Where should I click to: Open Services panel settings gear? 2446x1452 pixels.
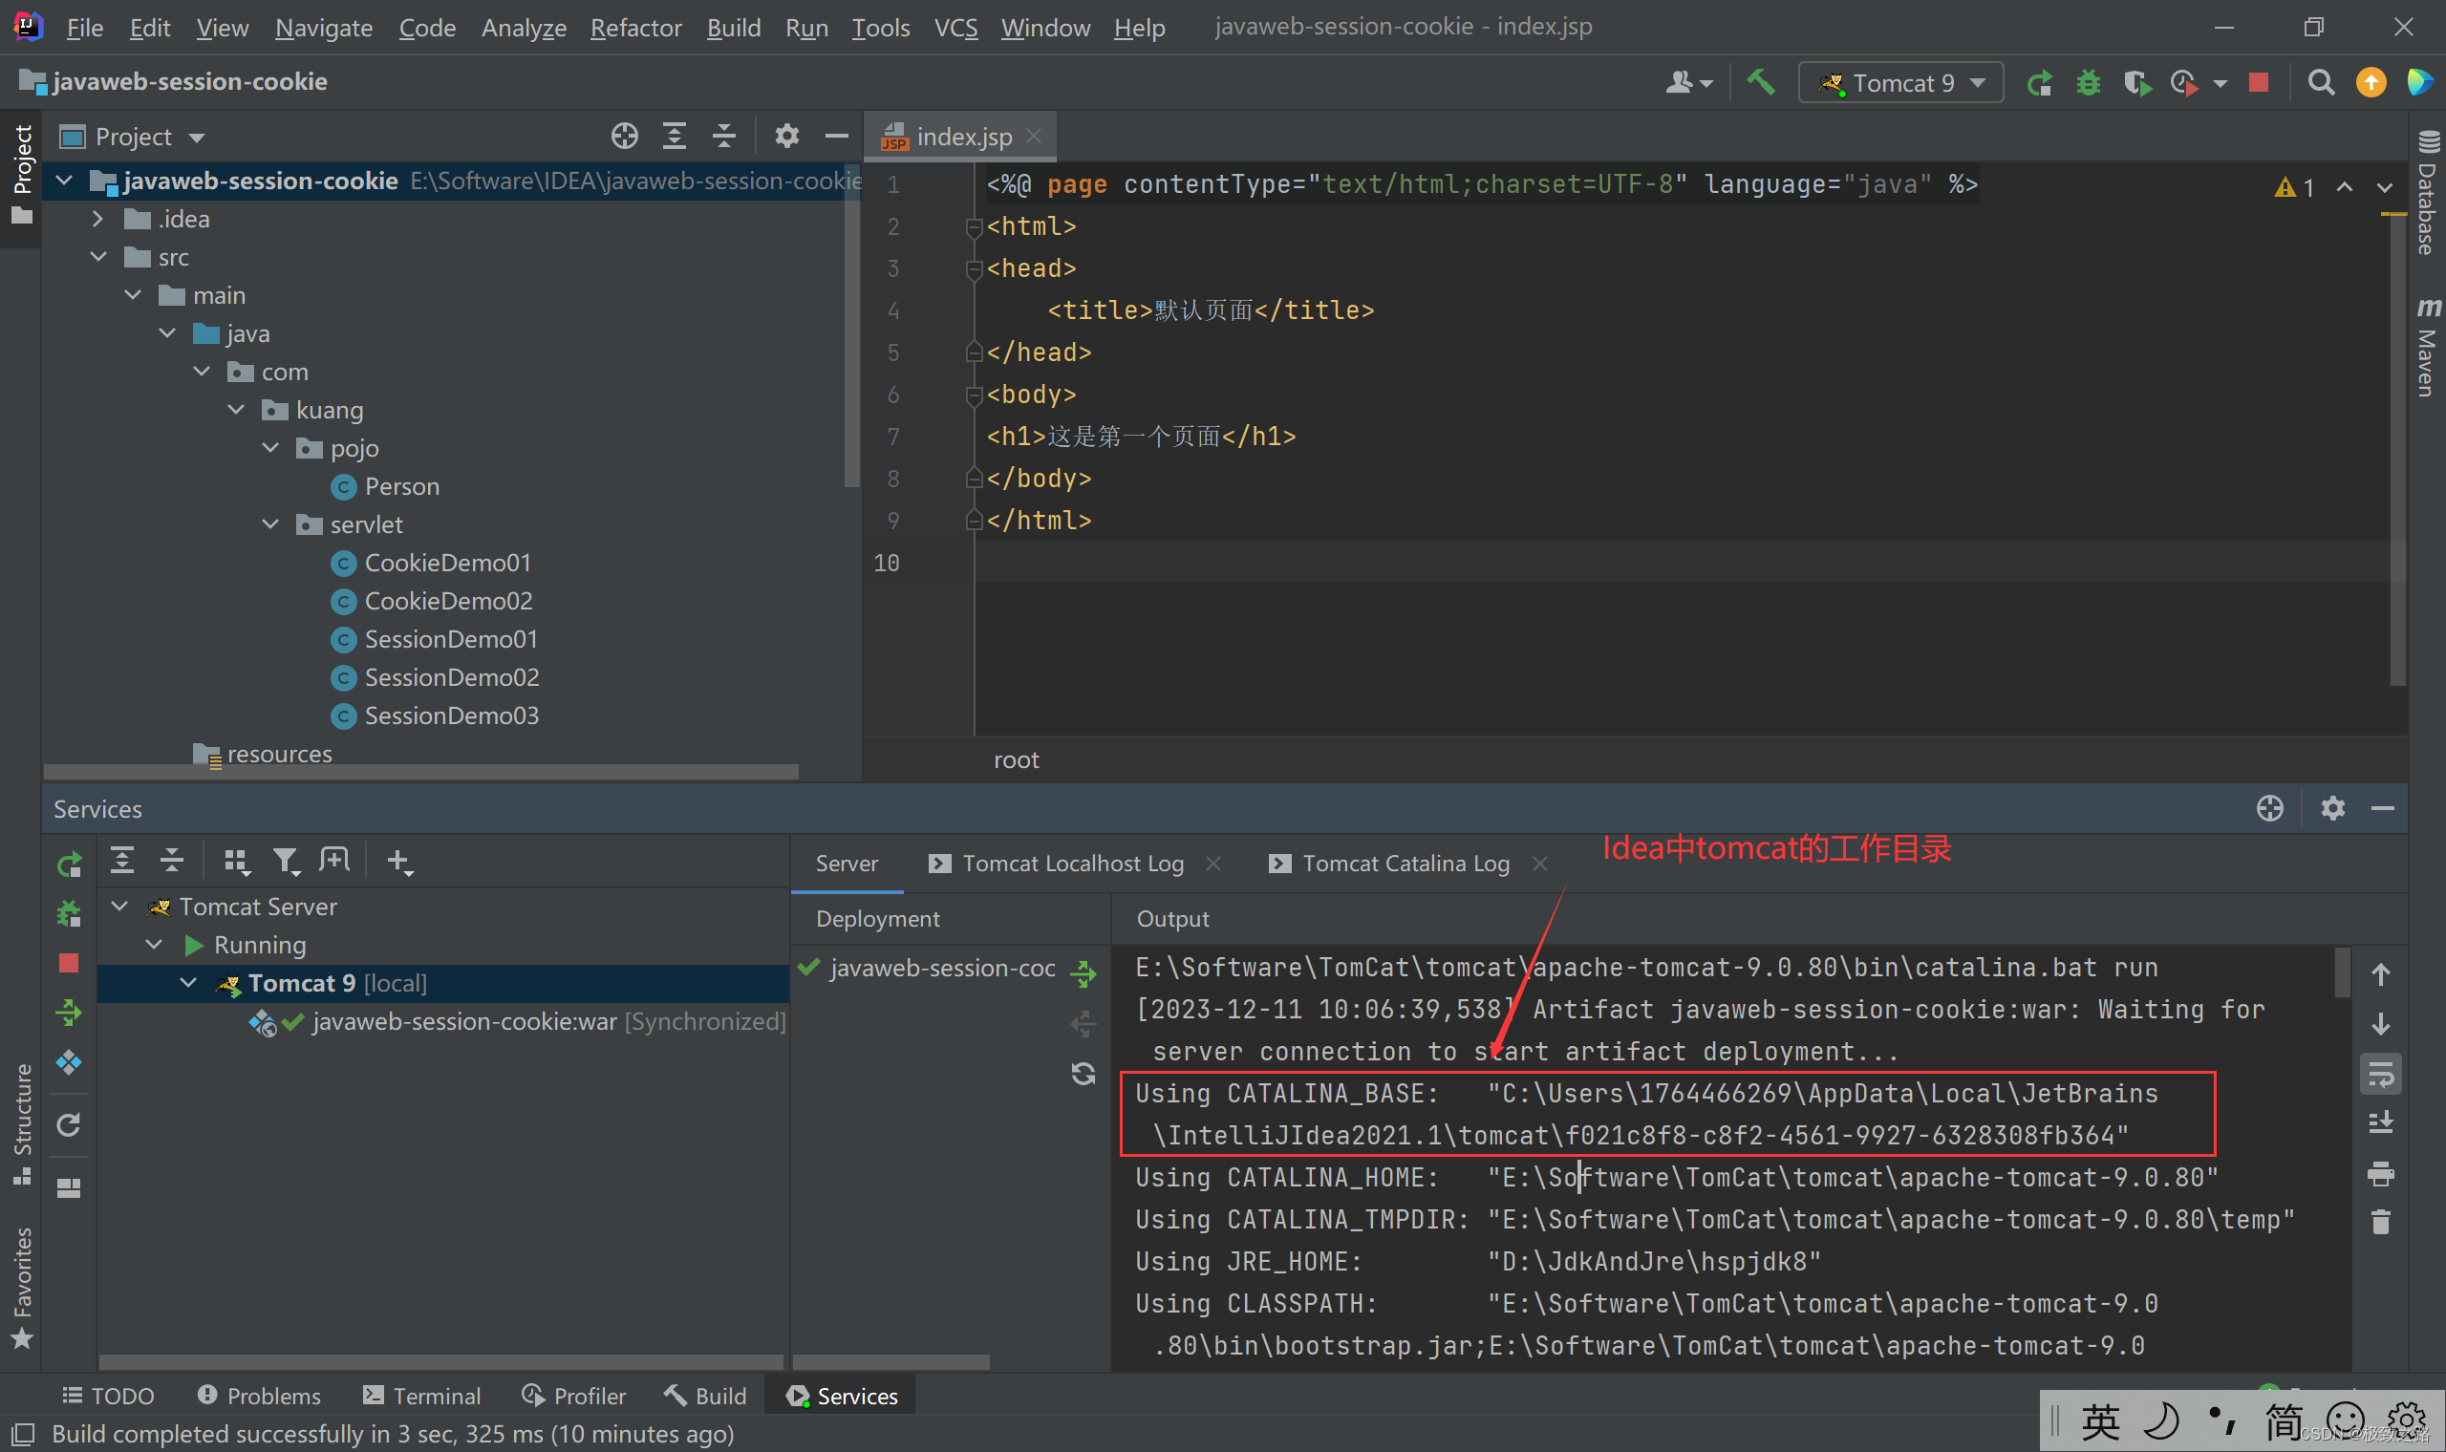2332,808
